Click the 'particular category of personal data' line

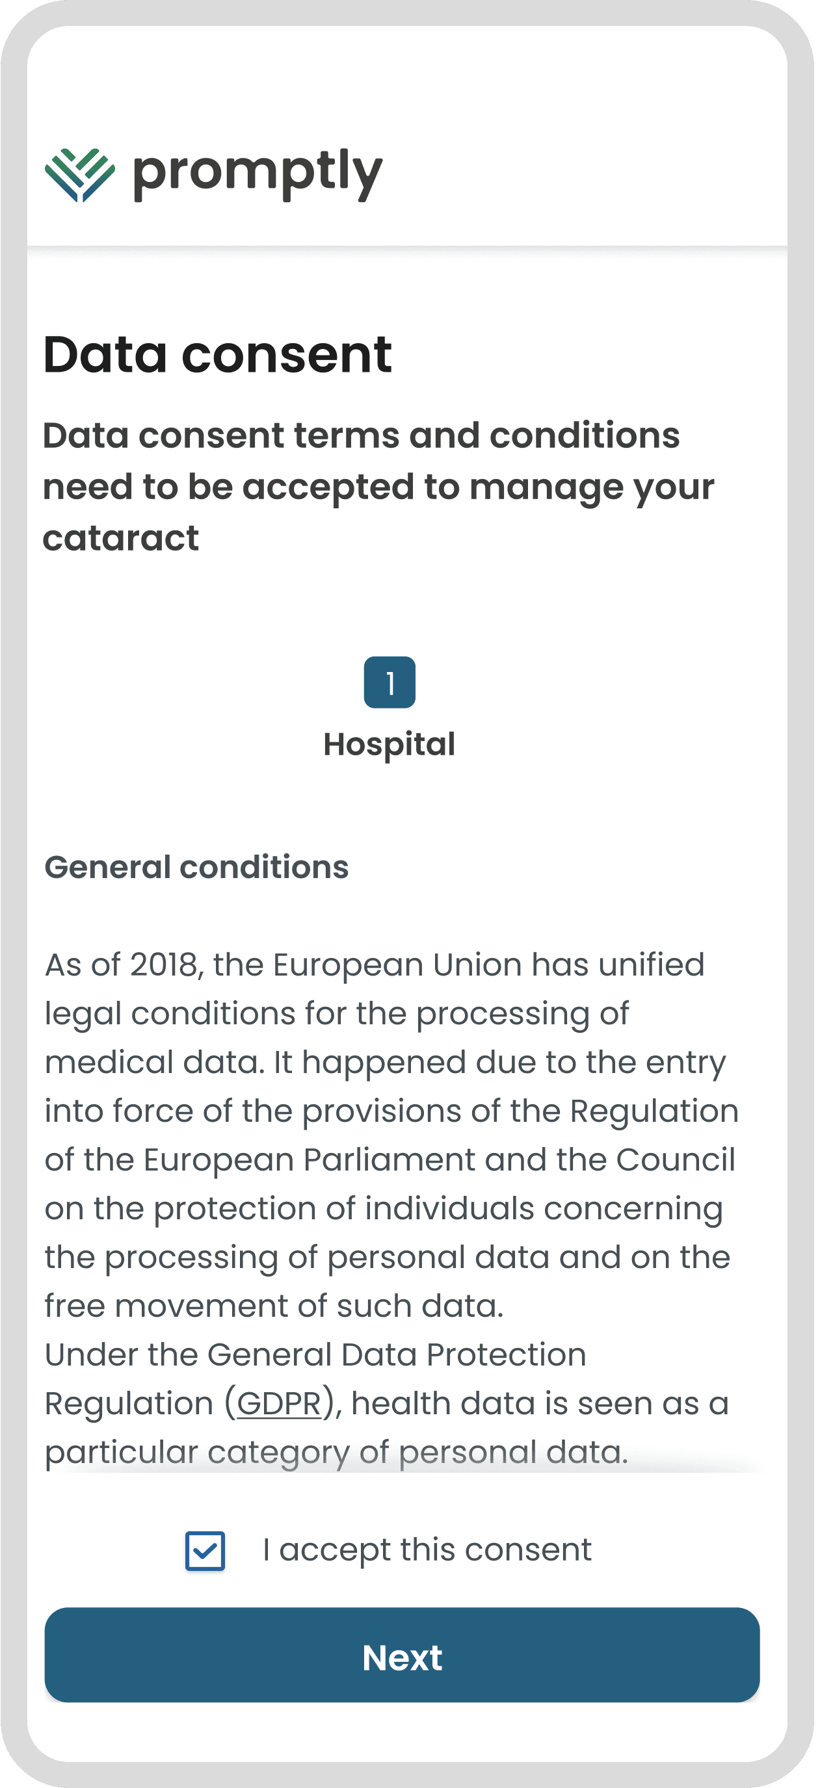coord(336,1451)
